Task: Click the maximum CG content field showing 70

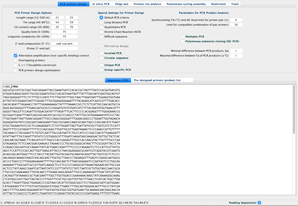Action: coord(72,27)
